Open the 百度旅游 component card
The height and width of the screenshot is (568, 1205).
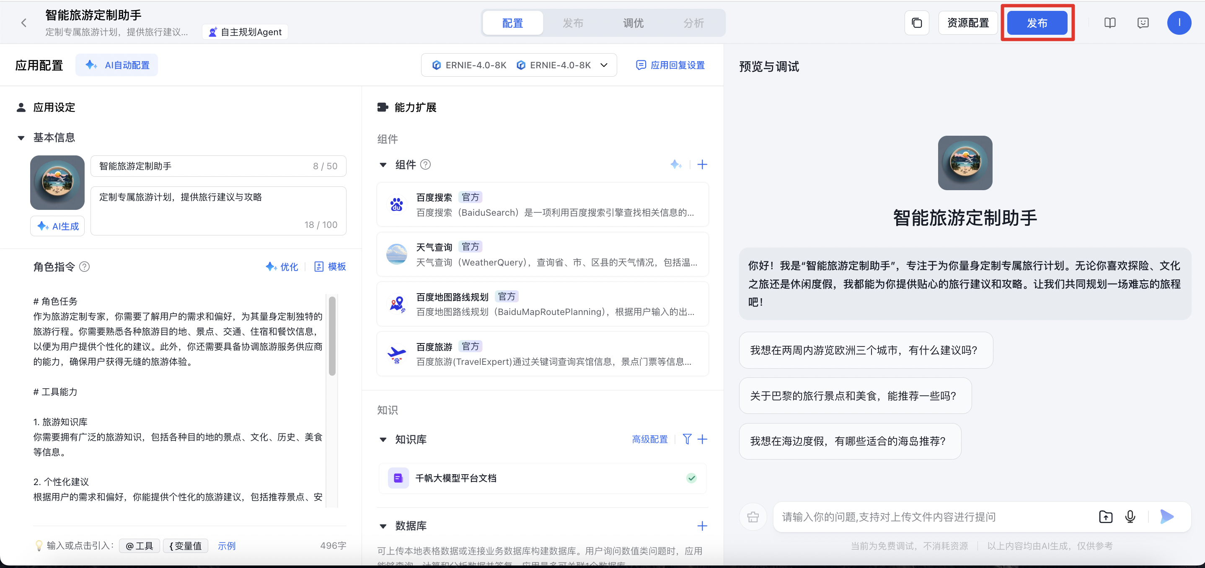[543, 354]
